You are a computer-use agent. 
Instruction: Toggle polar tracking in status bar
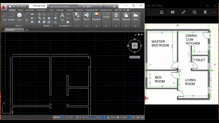click(x=77, y=118)
